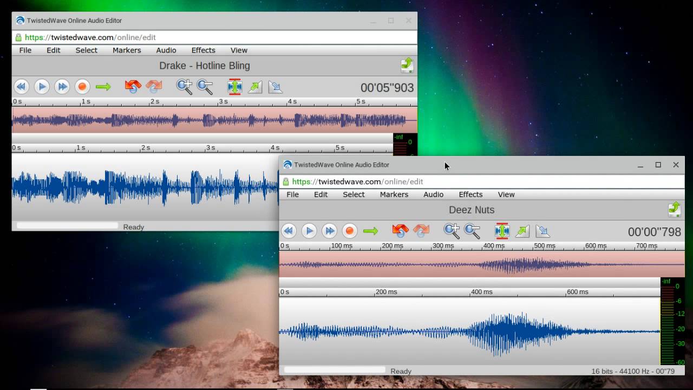Undo the last edit in Deez Nuts

pos(400,231)
